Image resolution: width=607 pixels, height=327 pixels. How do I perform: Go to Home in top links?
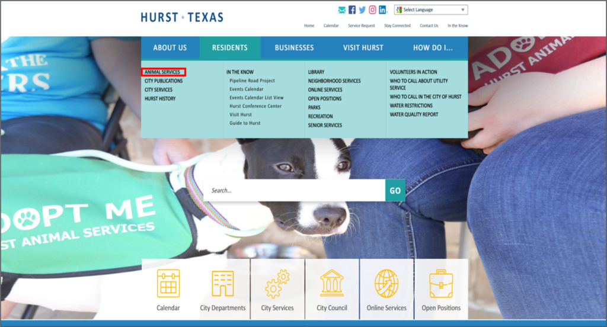click(309, 25)
